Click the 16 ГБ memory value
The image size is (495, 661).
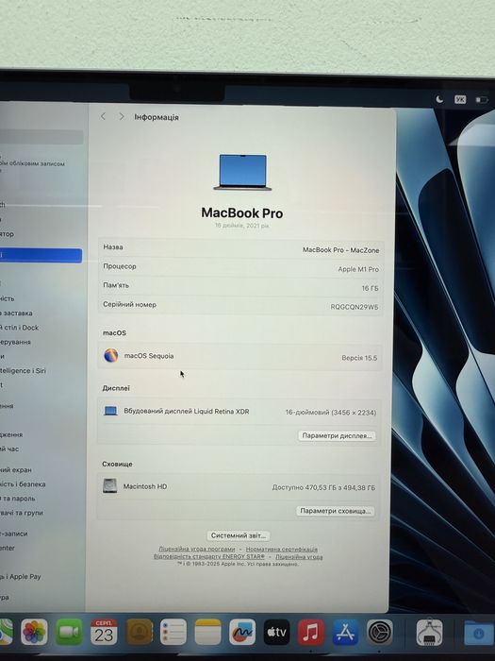tap(370, 288)
